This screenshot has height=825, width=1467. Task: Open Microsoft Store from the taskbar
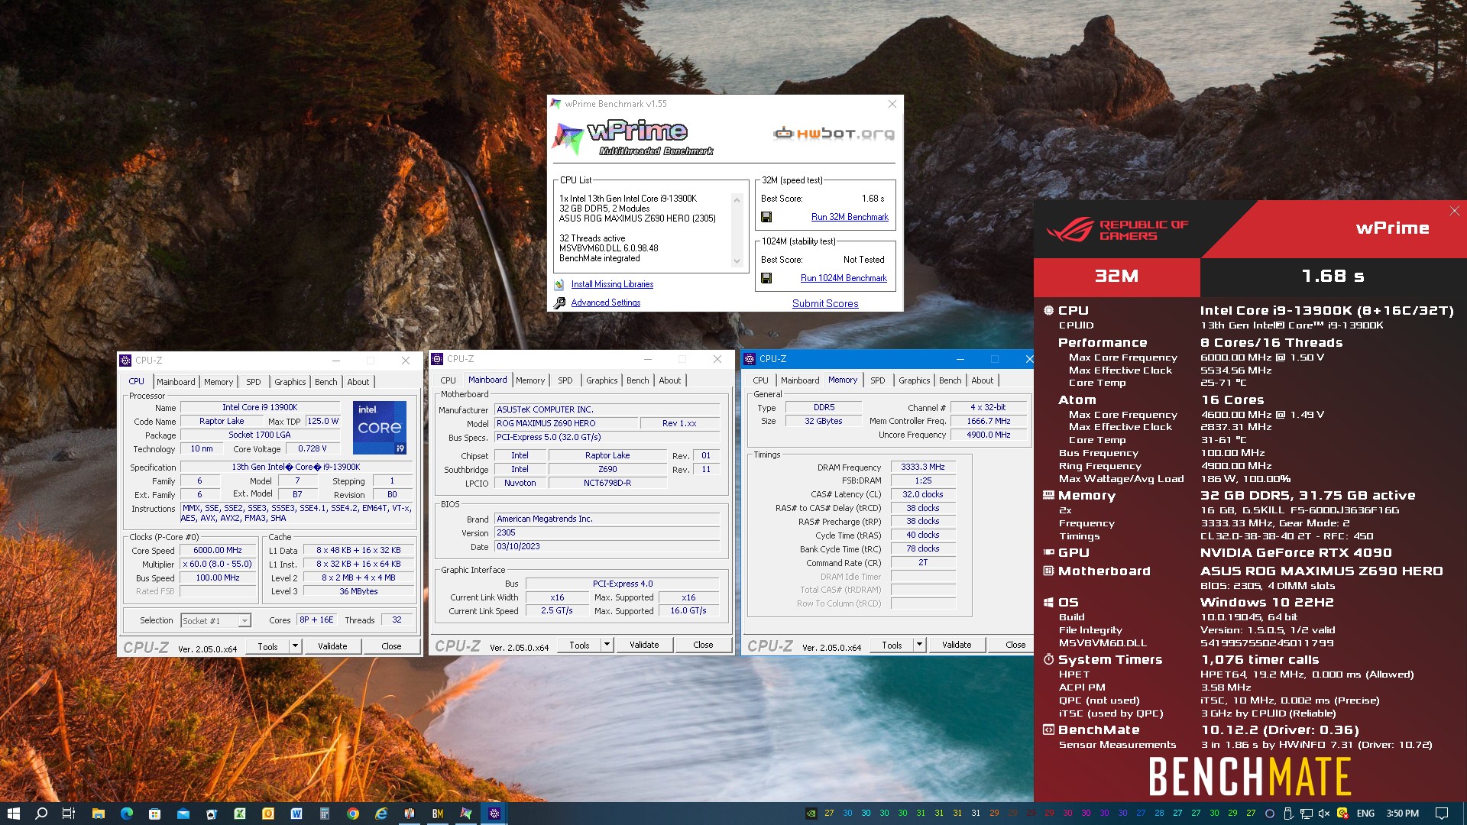coord(154,814)
